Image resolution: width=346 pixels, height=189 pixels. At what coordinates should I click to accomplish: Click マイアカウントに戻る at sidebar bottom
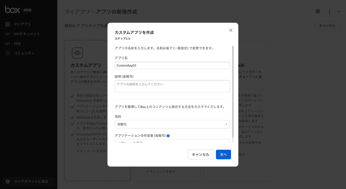click(x=28, y=181)
